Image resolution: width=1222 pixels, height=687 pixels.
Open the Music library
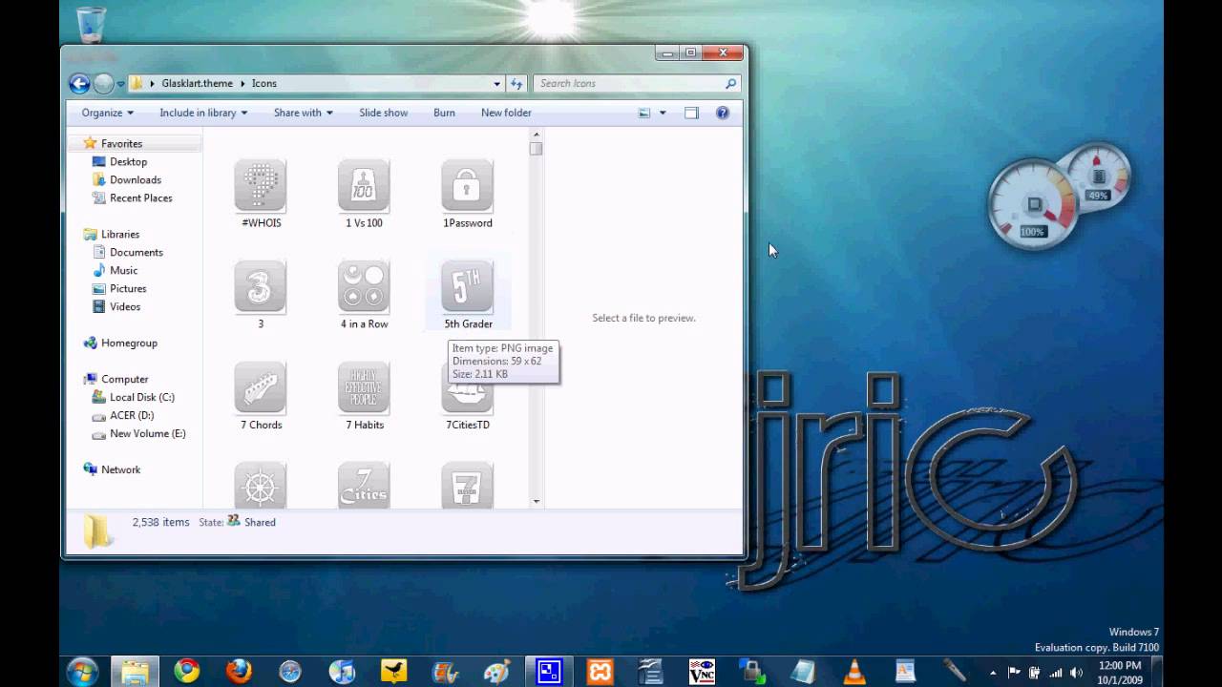pos(124,270)
